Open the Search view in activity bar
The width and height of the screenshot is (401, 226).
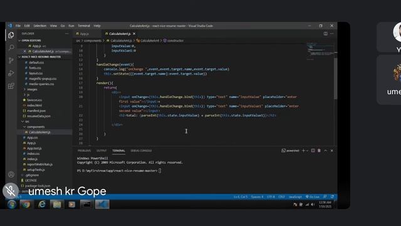tap(11, 48)
